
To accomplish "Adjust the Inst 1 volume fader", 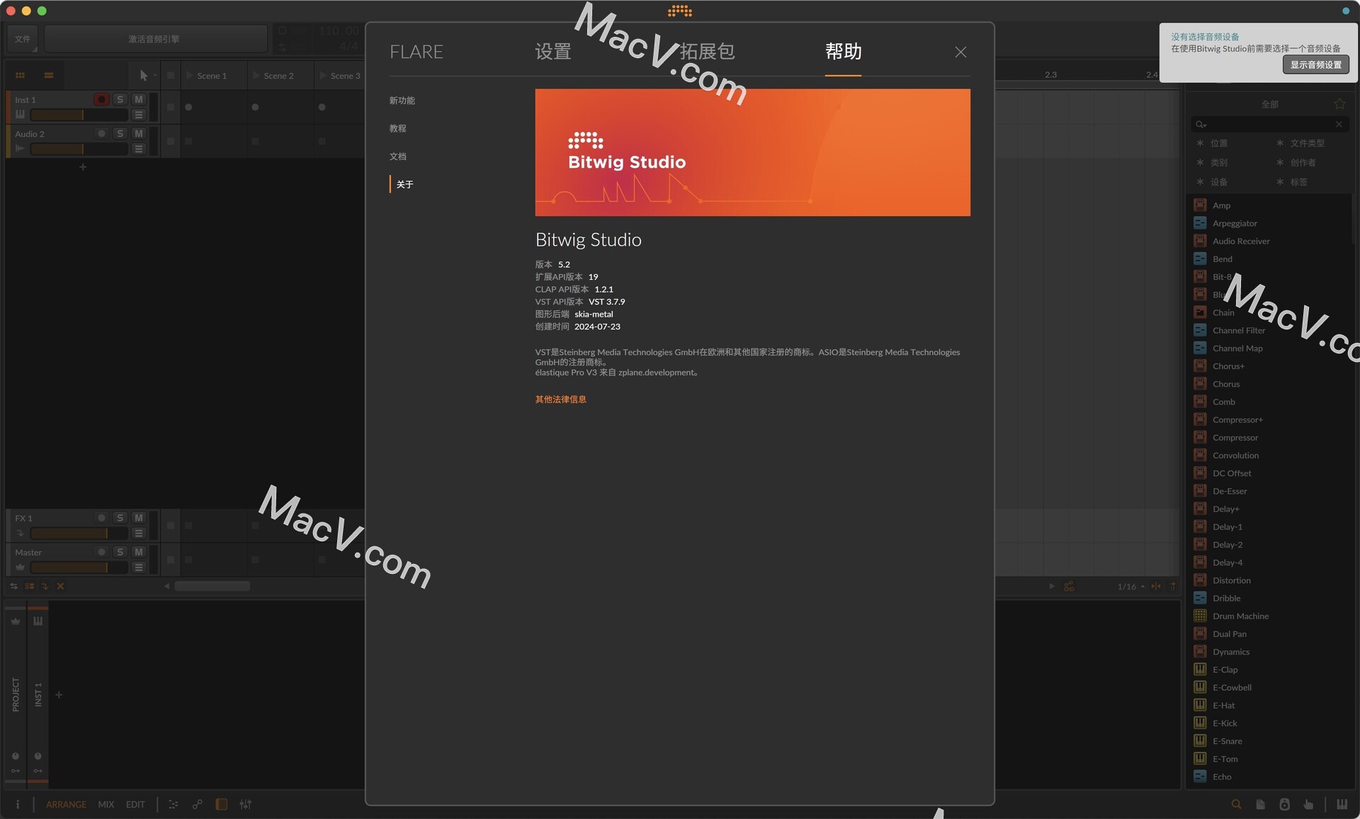I will (79, 115).
